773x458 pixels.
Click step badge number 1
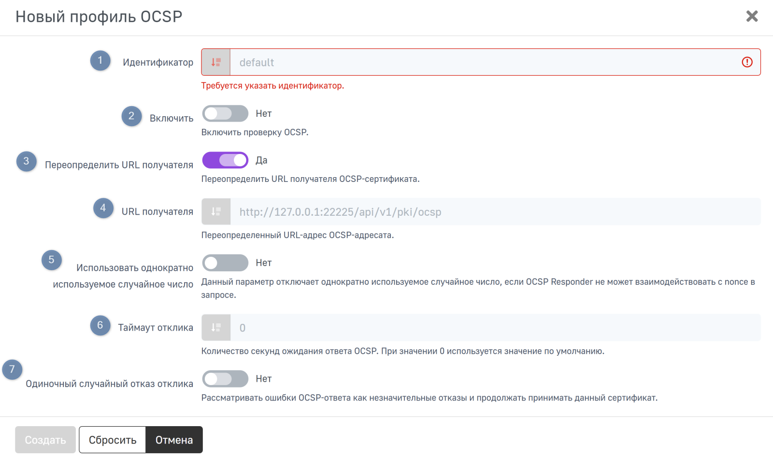point(100,60)
